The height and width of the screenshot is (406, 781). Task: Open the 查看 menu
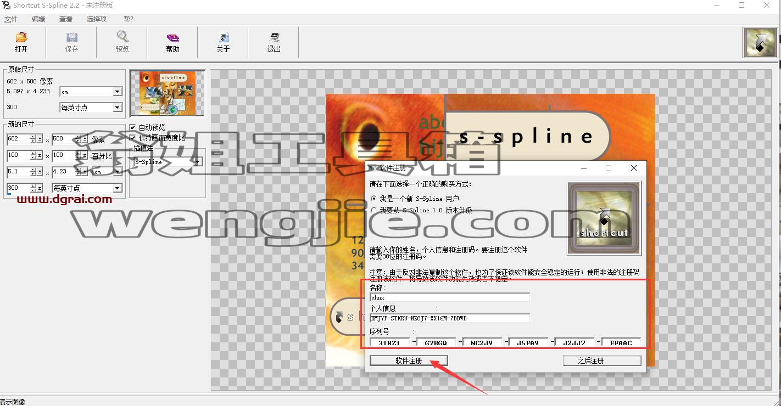[66, 19]
